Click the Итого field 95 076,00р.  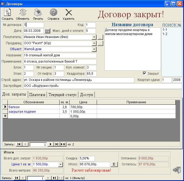coord(95,164)
